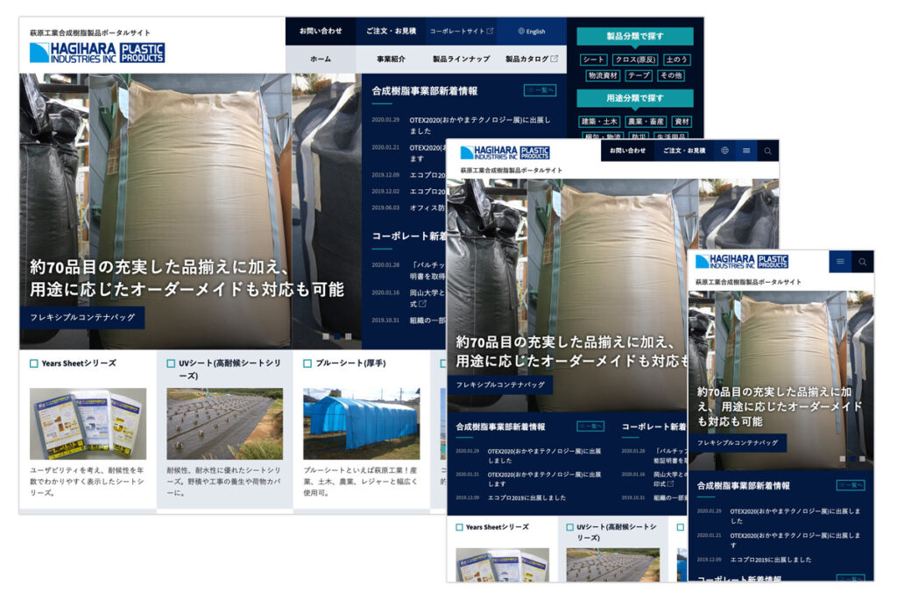Click the Years Sheet product thumbnail in desktop view

click(x=88, y=424)
